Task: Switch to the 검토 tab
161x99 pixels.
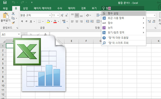Action: point(84,8)
